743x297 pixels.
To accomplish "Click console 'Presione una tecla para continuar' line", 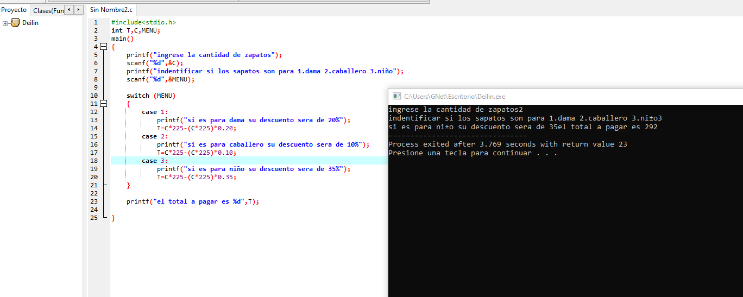I will [x=473, y=153].
